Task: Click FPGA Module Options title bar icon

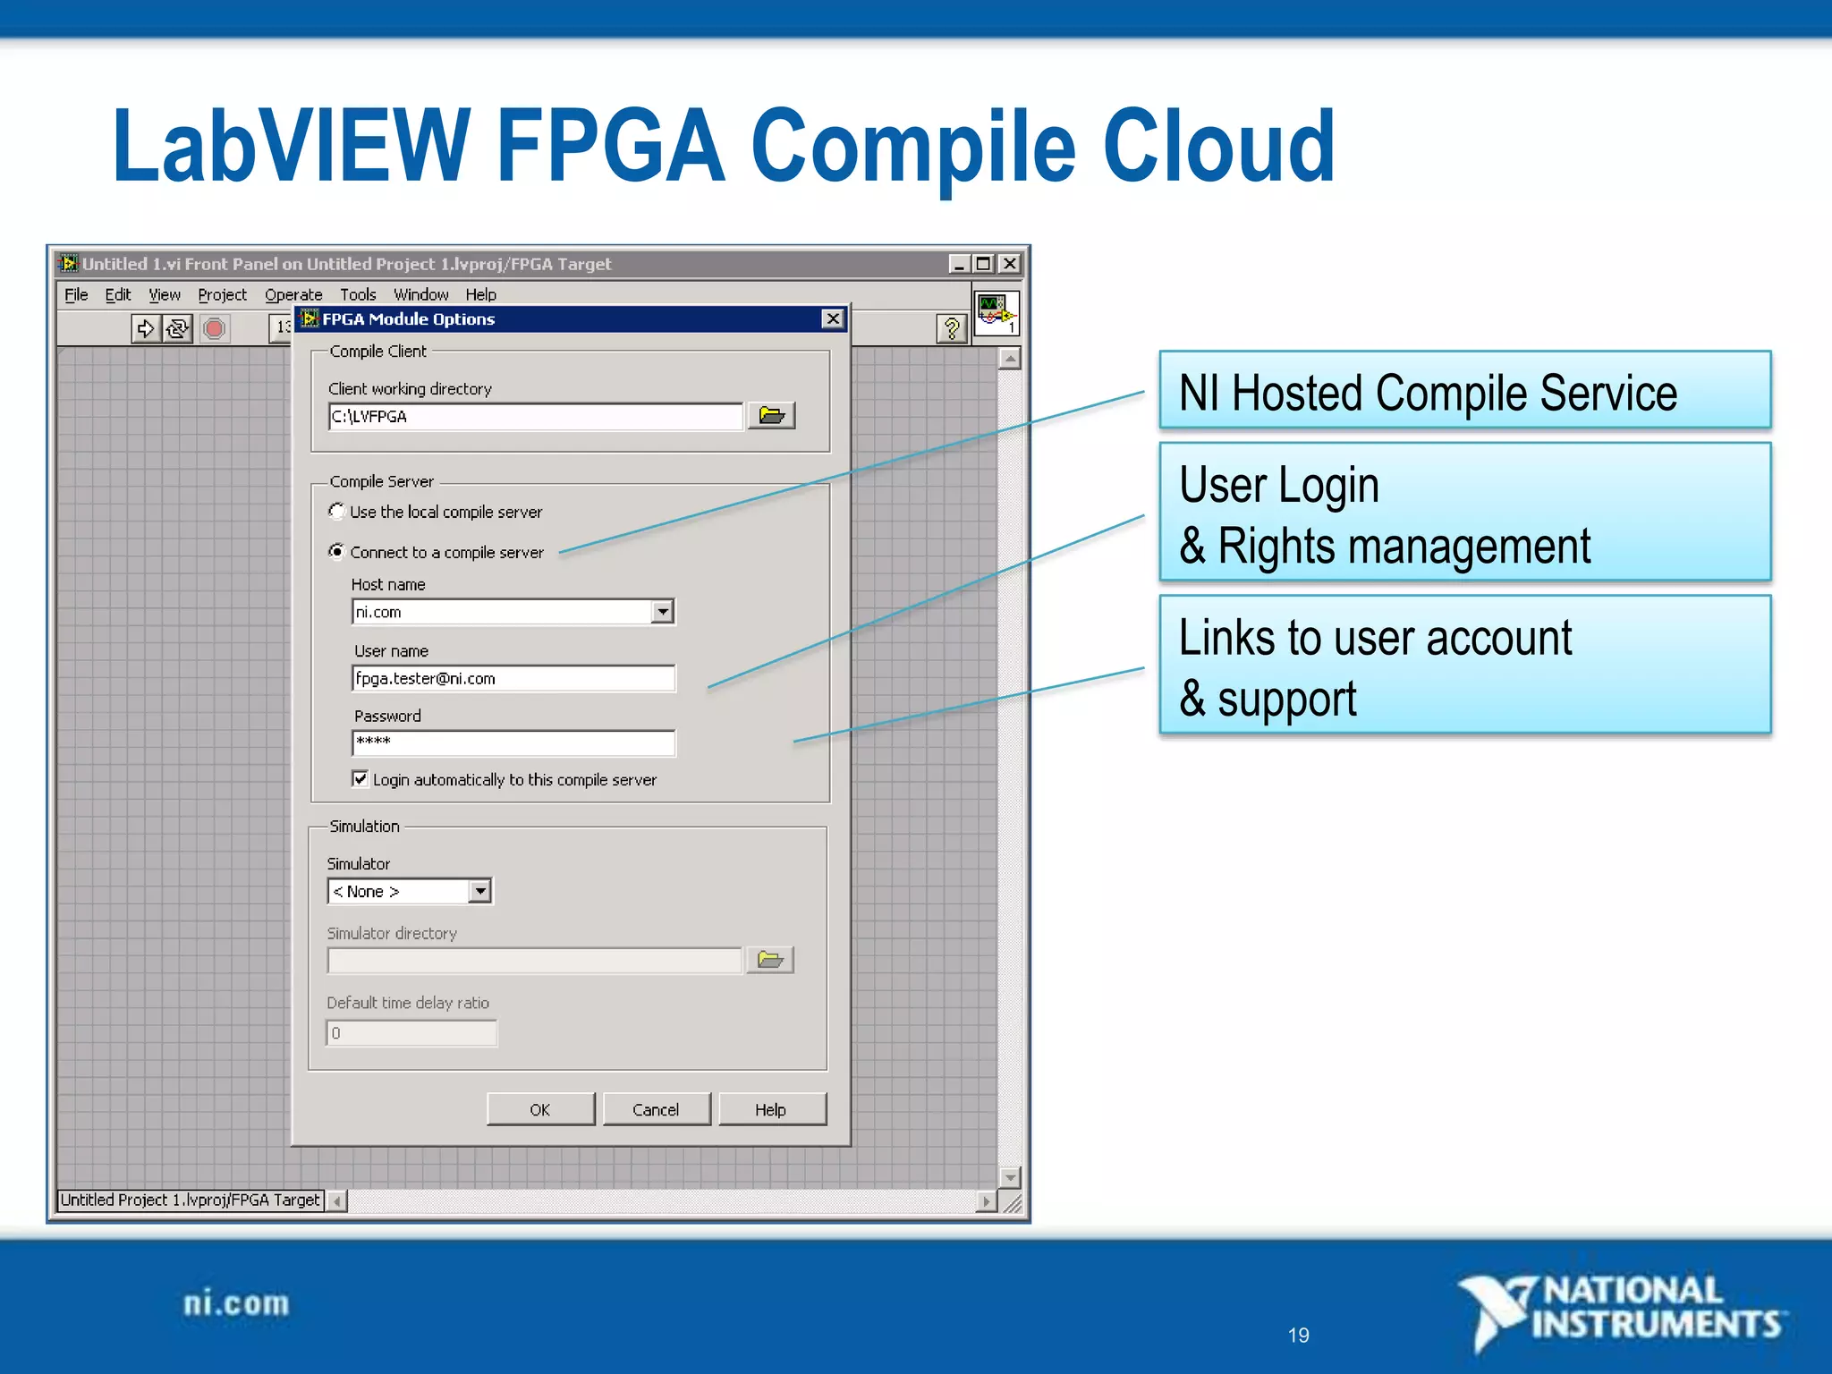Action: (310, 318)
